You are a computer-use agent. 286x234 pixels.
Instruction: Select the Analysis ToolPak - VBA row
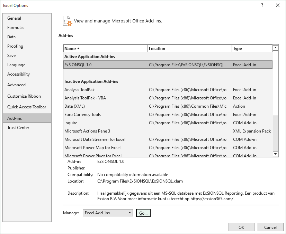[168, 98]
